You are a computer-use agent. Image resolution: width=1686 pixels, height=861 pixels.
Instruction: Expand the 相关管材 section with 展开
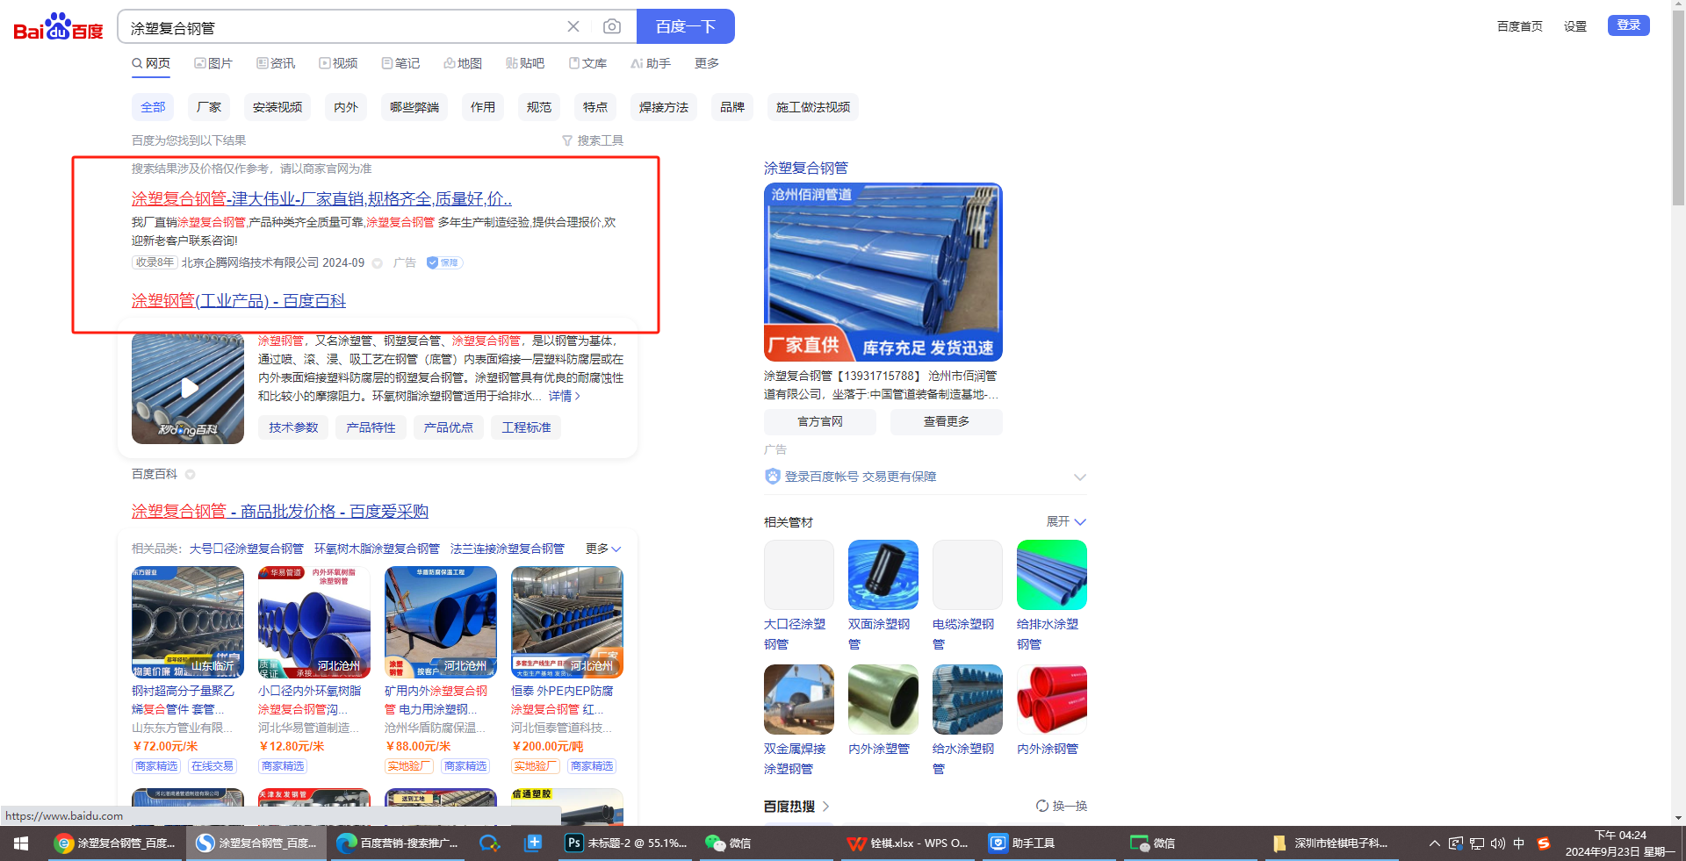click(1066, 521)
